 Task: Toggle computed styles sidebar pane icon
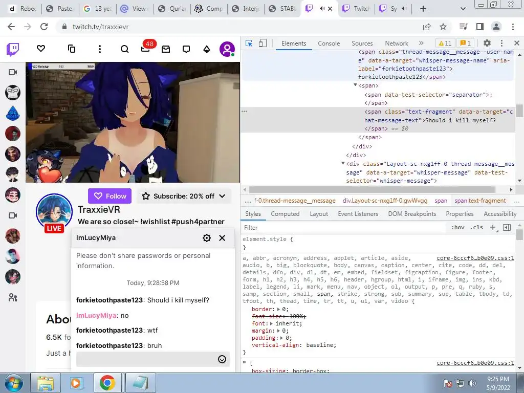click(x=507, y=227)
